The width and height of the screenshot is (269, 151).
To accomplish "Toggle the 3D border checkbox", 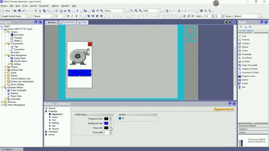I will pyautogui.click(x=120, y=118).
